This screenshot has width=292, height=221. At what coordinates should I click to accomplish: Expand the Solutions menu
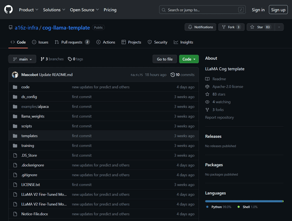coord(54,10)
